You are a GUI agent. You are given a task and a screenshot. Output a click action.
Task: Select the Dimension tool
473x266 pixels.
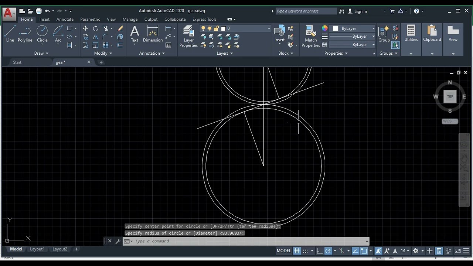[153, 34]
